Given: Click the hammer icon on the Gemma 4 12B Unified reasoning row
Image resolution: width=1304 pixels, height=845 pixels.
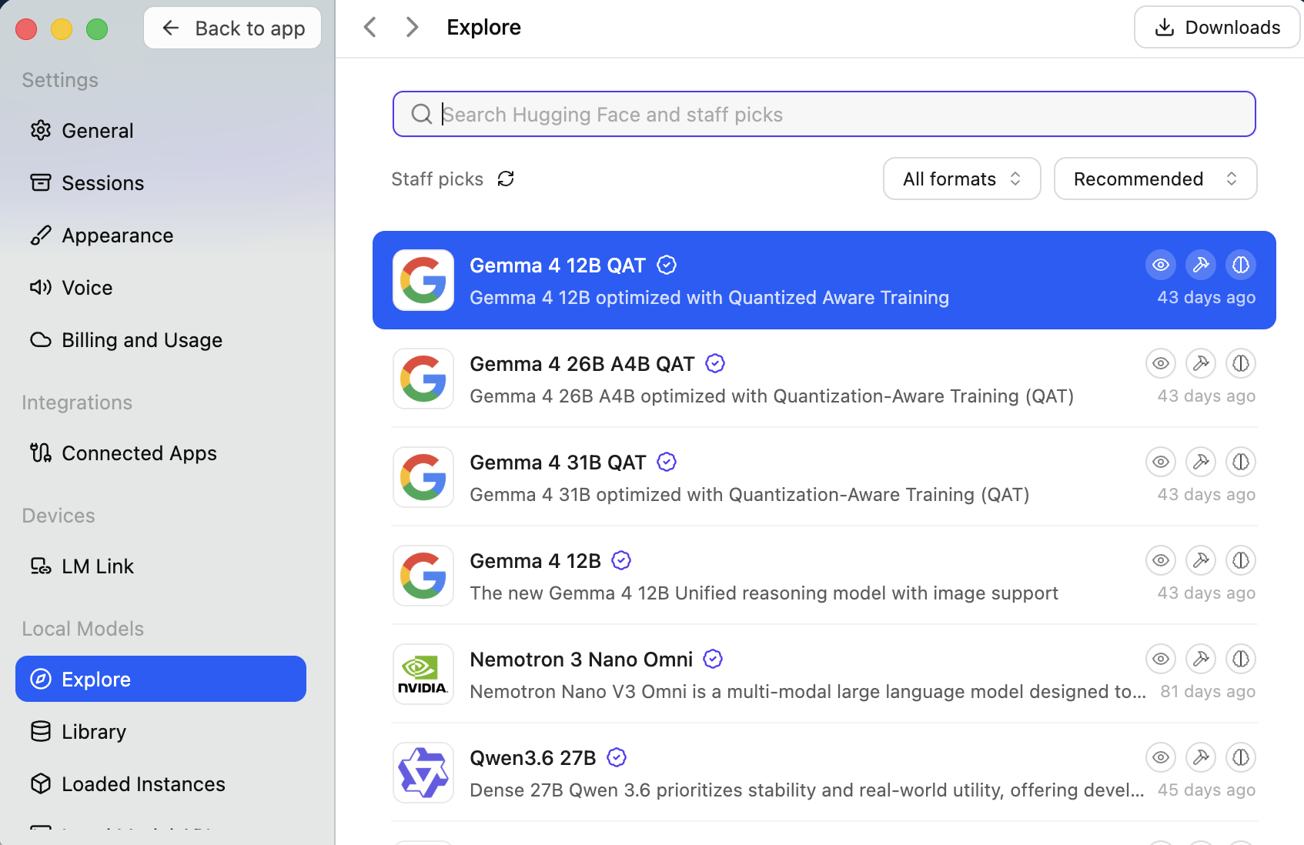Looking at the screenshot, I should (1201, 560).
